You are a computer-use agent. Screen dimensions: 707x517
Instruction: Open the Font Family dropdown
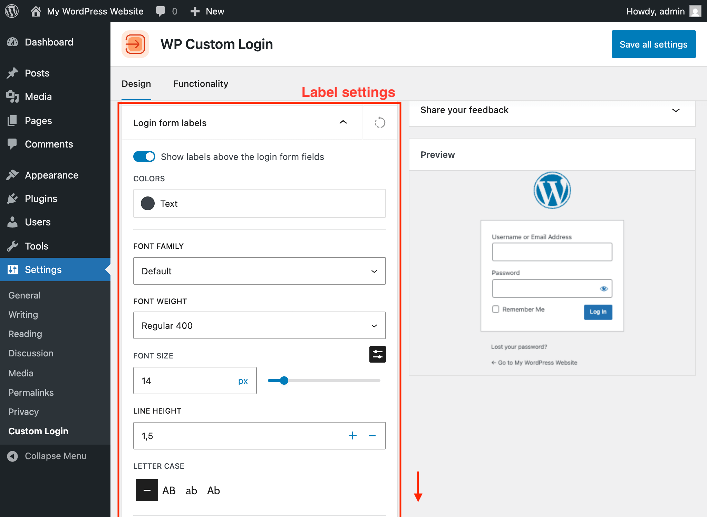click(259, 271)
